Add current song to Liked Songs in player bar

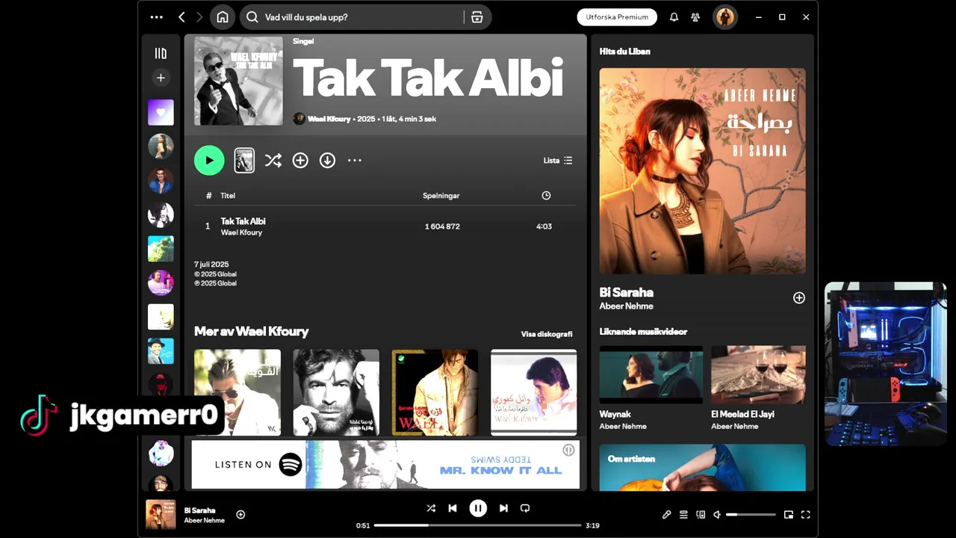[x=240, y=514]
